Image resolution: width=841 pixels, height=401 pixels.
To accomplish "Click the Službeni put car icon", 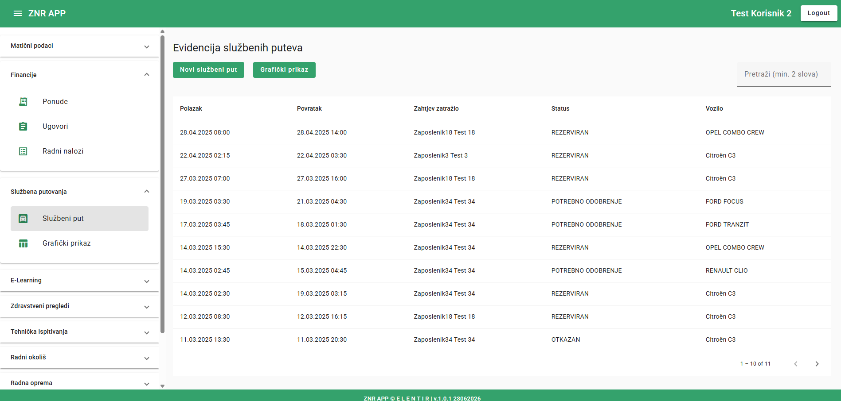I will click(x=23, y=219).
